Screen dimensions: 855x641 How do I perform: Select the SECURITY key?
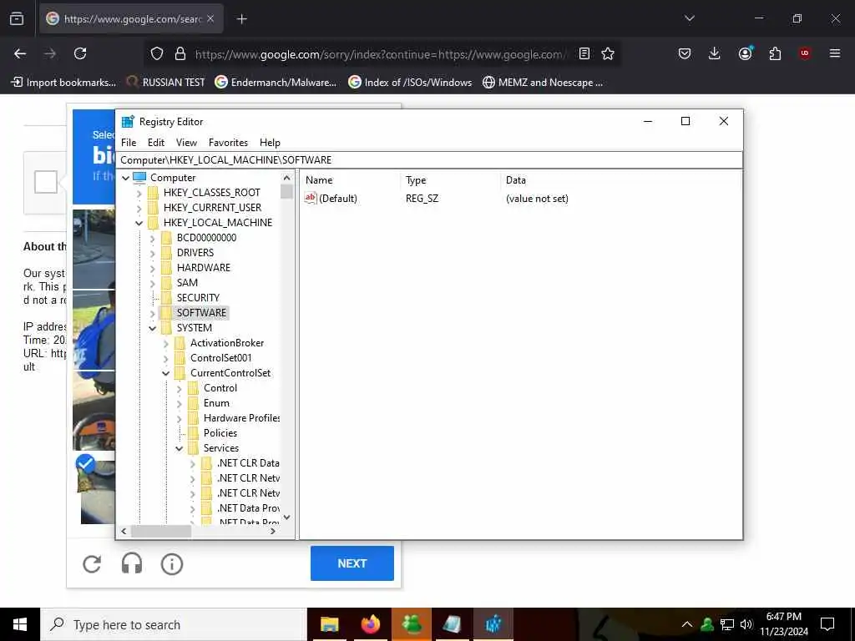click(198, 298)
